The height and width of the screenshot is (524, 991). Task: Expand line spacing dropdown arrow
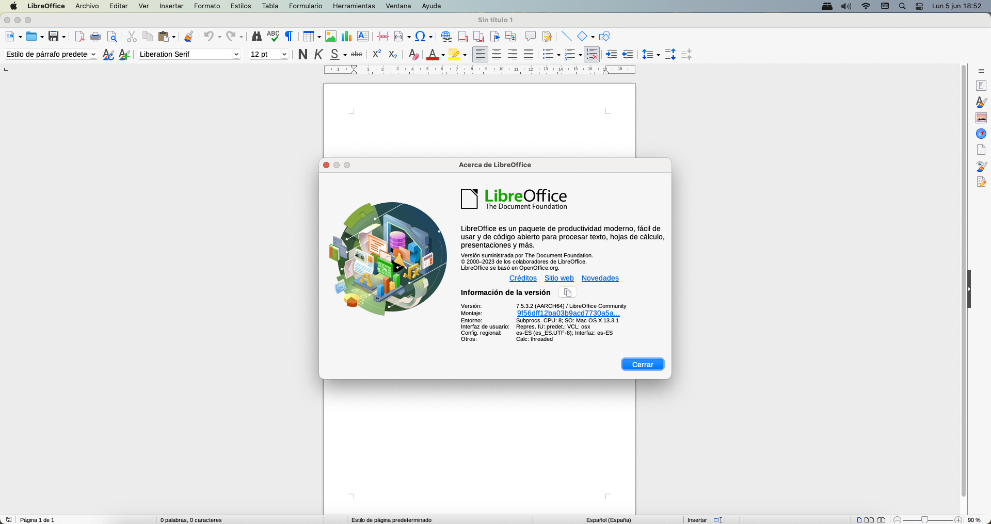(x=658, y=55)
